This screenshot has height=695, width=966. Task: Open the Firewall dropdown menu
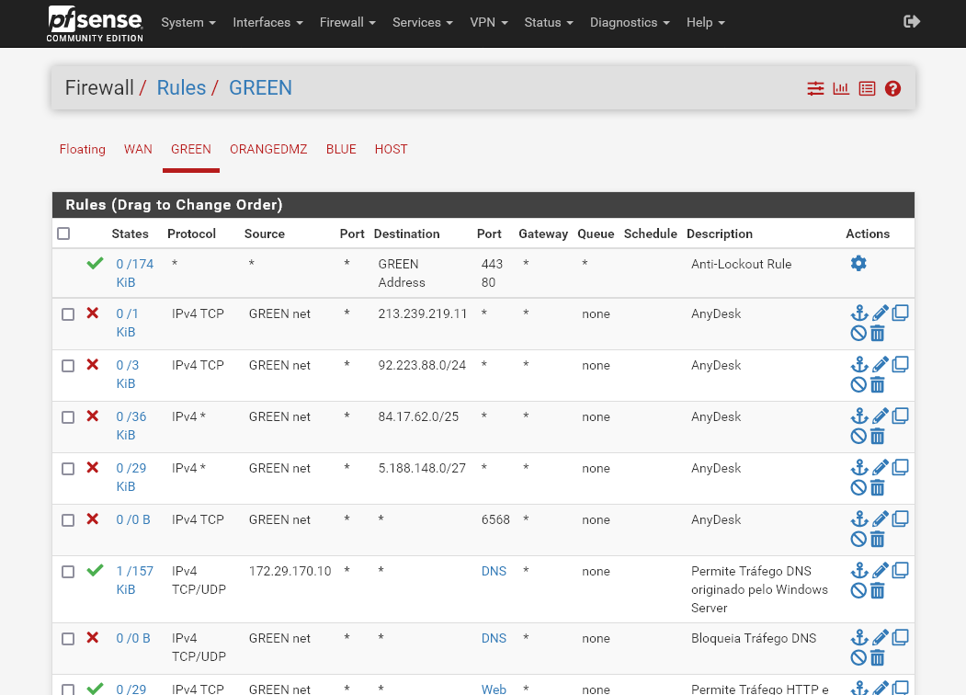[347, 22]
